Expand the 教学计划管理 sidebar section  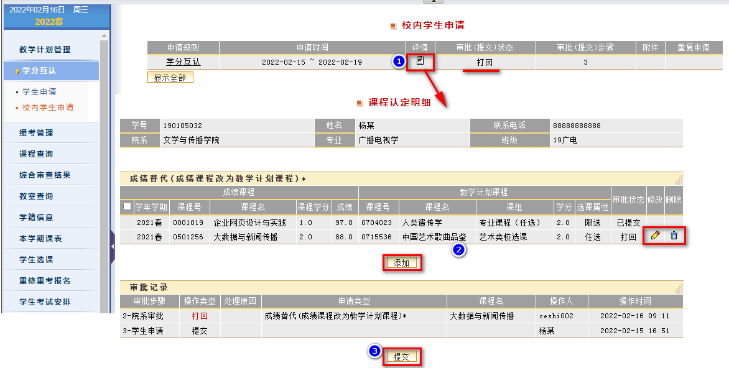point(45,50)
